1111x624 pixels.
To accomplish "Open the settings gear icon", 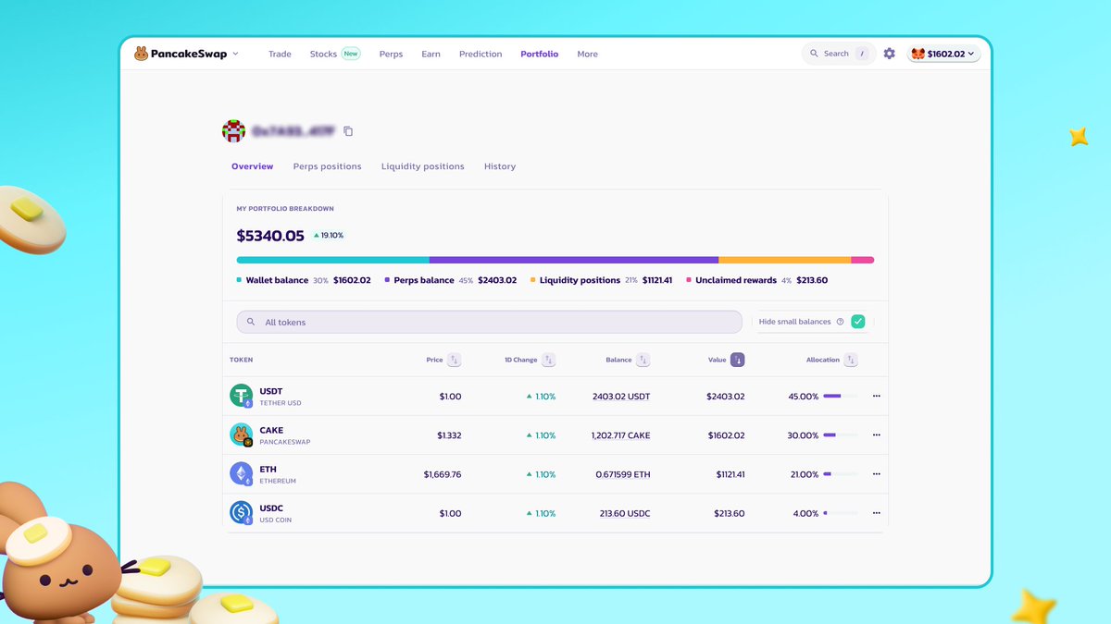I will [x=889, y=54].
